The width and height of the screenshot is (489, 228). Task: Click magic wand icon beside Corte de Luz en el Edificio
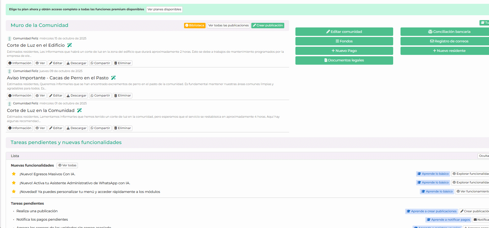tap(70, 45)
